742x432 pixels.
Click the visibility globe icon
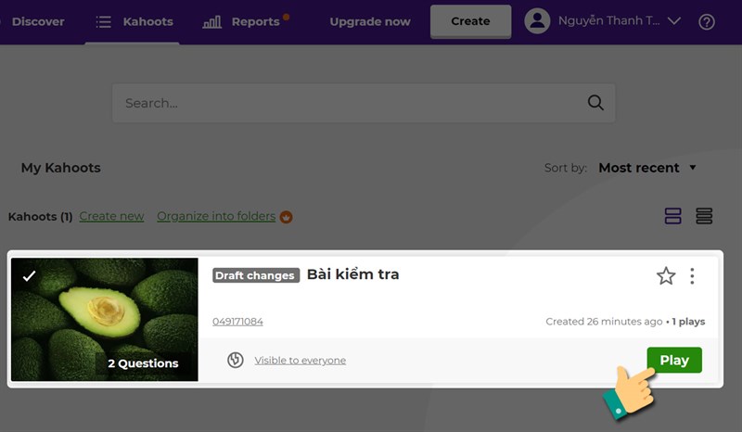(236, 360)
